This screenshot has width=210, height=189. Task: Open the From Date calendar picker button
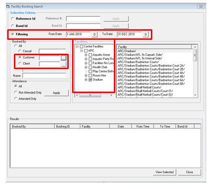pos(95,35)
